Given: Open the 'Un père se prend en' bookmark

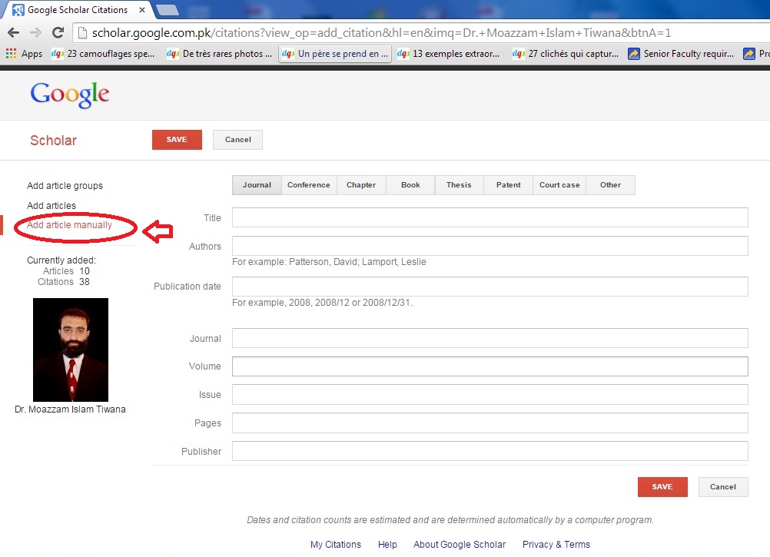Looking at the screenshot, I should 334,53.
